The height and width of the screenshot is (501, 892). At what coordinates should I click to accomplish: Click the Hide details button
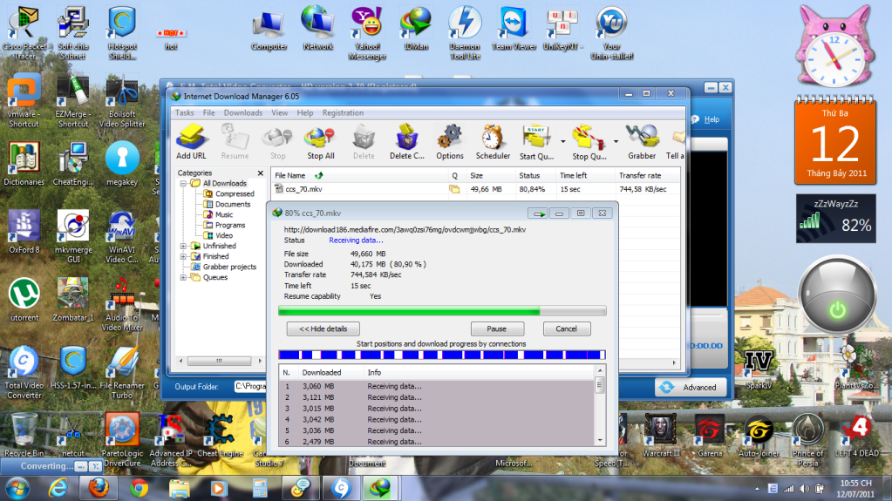tap(323, 329)
